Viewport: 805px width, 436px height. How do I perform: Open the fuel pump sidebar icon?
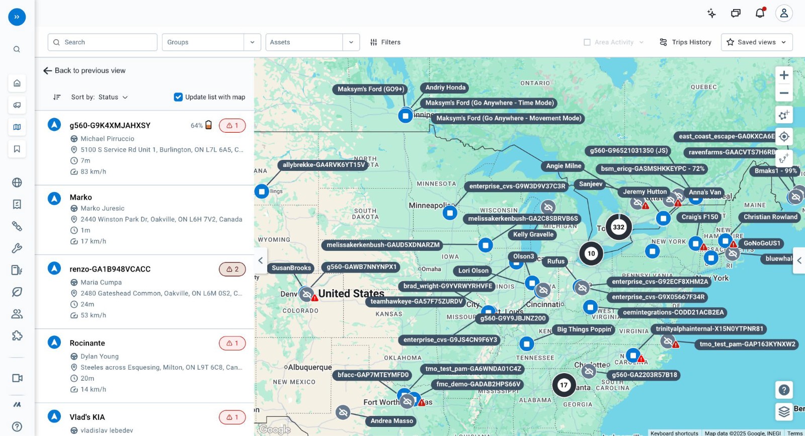coord(17,270)
